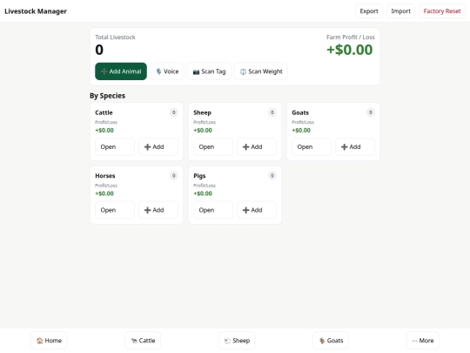Click the plus icon on Add Animal
470x353 pixels.
pyautogui.click(x=104, y=71)
